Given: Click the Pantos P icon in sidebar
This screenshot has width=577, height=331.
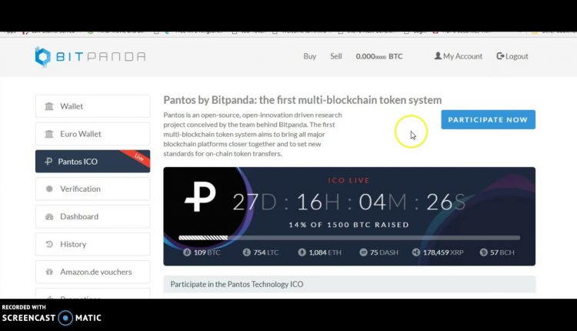Looking at the screenshot, I should coord(48,161).
